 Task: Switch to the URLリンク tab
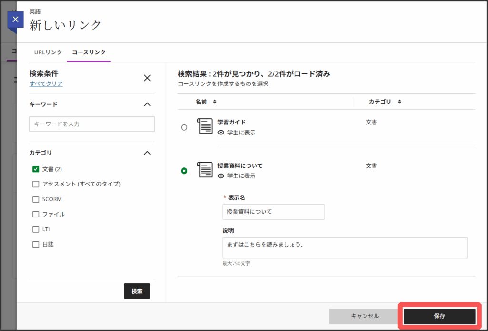coord(48,52)
